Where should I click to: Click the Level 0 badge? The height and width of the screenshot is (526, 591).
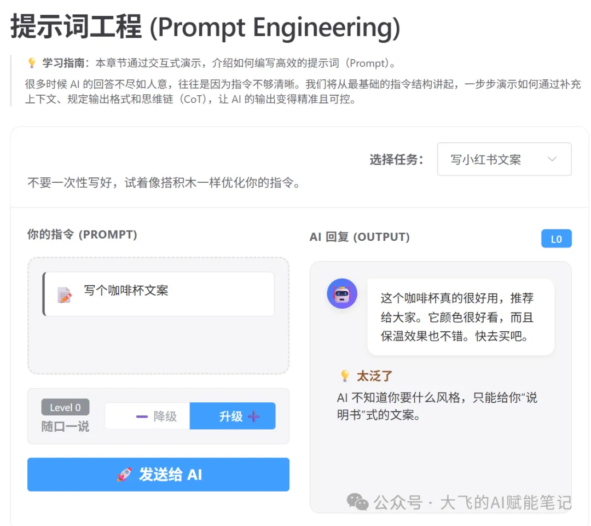(65, 407)
